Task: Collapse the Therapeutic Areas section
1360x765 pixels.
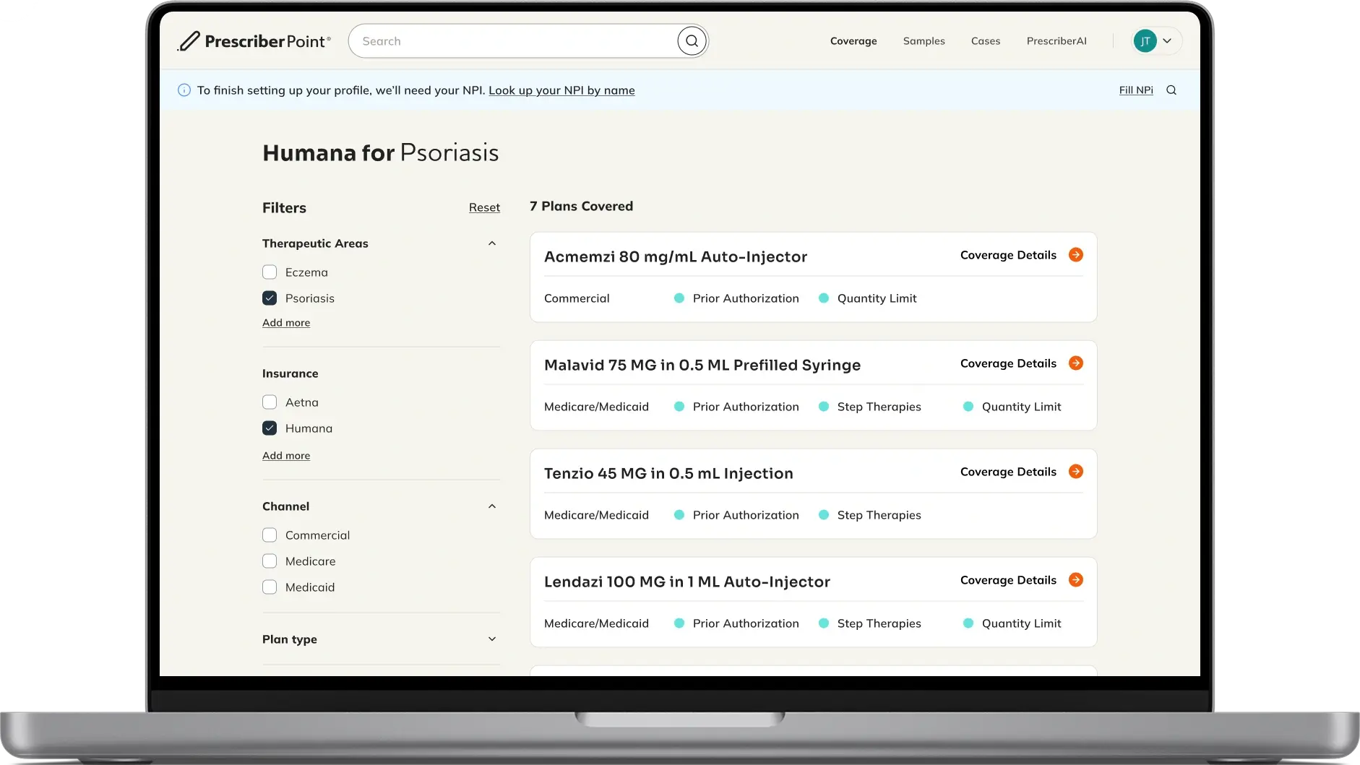Action: pyautogui.click(x=492, y=243)
